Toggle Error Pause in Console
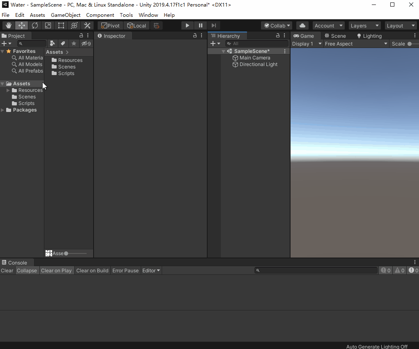This screenshot has height=349, width=419. coord(125,271)
